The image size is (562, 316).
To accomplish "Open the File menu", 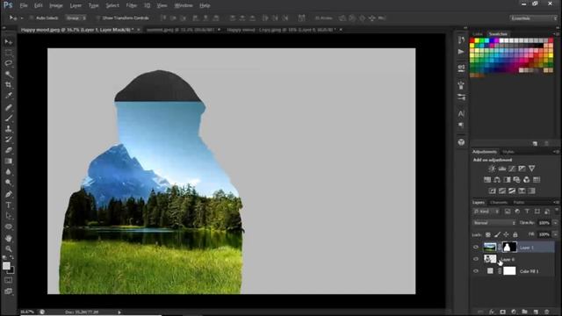I will (24, 5).
